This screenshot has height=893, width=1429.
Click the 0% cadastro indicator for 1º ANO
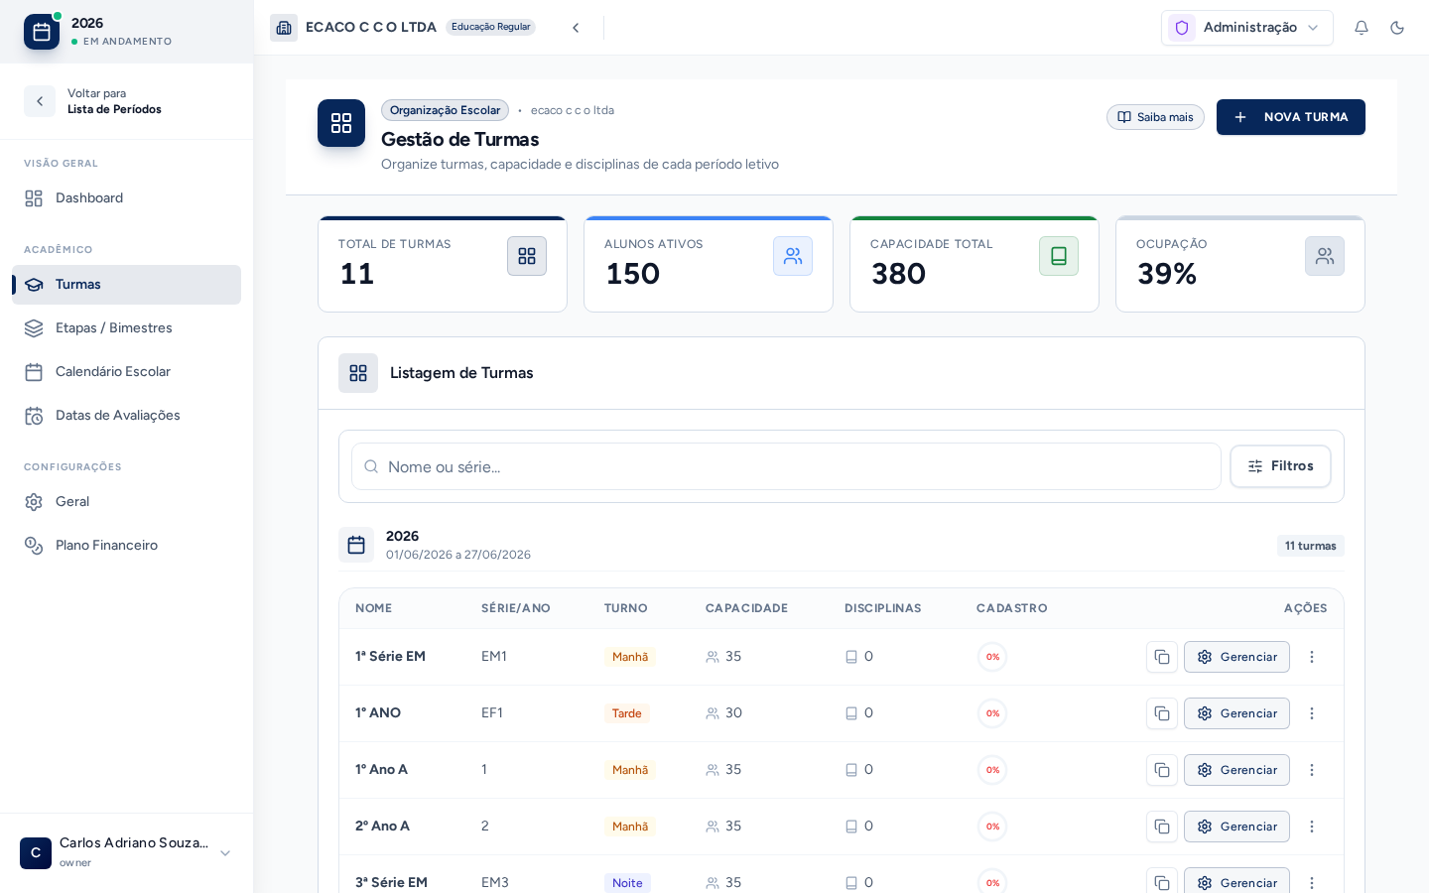(x=992, y=713)
